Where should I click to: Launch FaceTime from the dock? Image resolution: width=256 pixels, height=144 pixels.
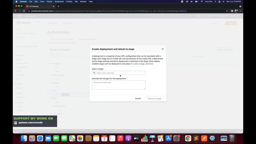56,138
